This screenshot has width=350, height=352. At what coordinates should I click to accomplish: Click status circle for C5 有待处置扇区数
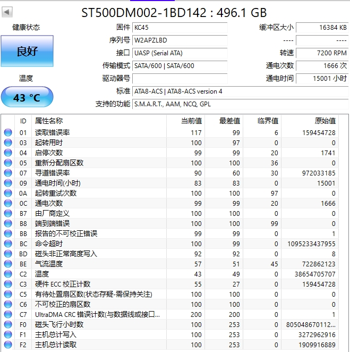[8, 294]
